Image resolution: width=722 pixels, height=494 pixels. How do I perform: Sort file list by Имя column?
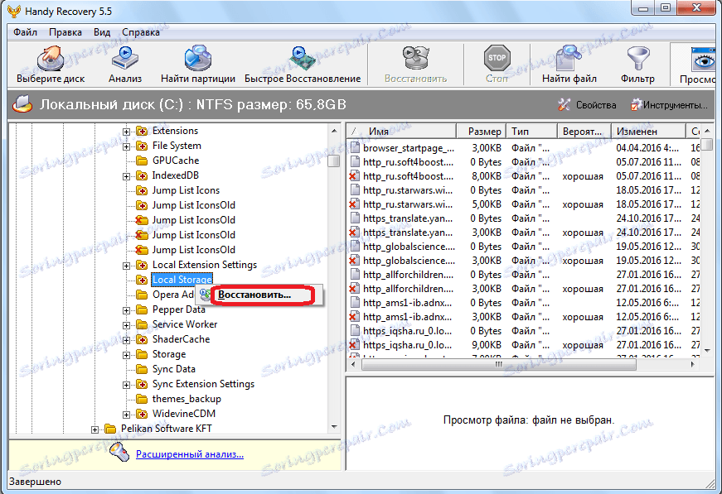click(x=401, y=132)
